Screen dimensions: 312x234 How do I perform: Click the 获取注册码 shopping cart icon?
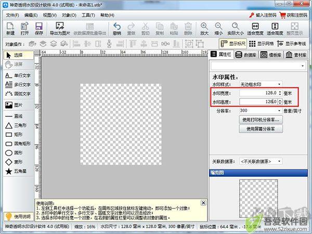[x=282, y=15]
